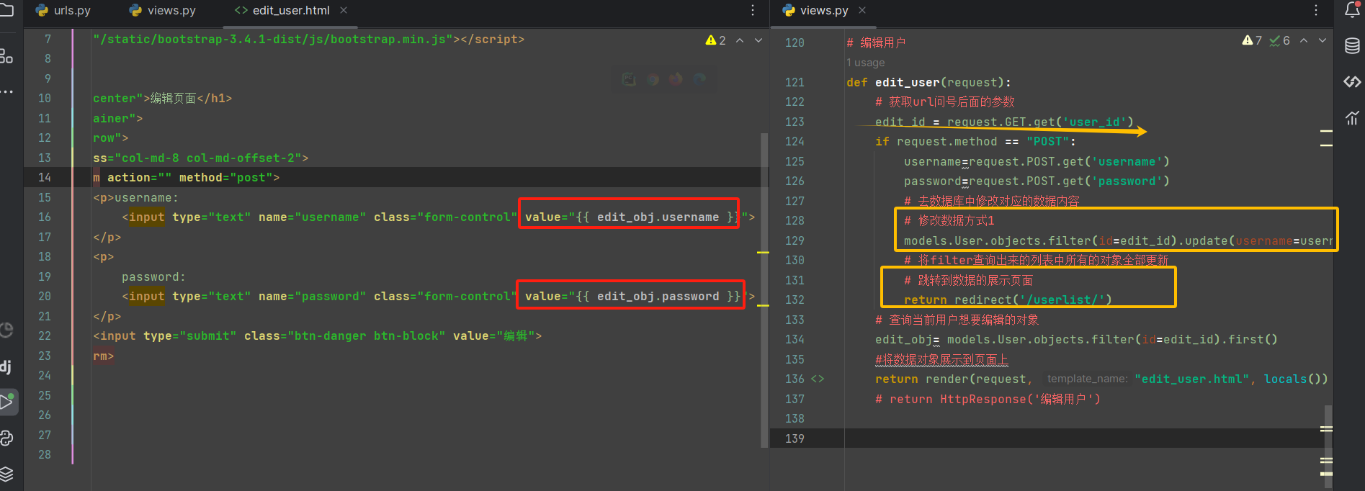Click the vertical scrollbar of right editor
Image resolution: width=1365 pixels, height=491 pixels.
[x=1328, y=446]
